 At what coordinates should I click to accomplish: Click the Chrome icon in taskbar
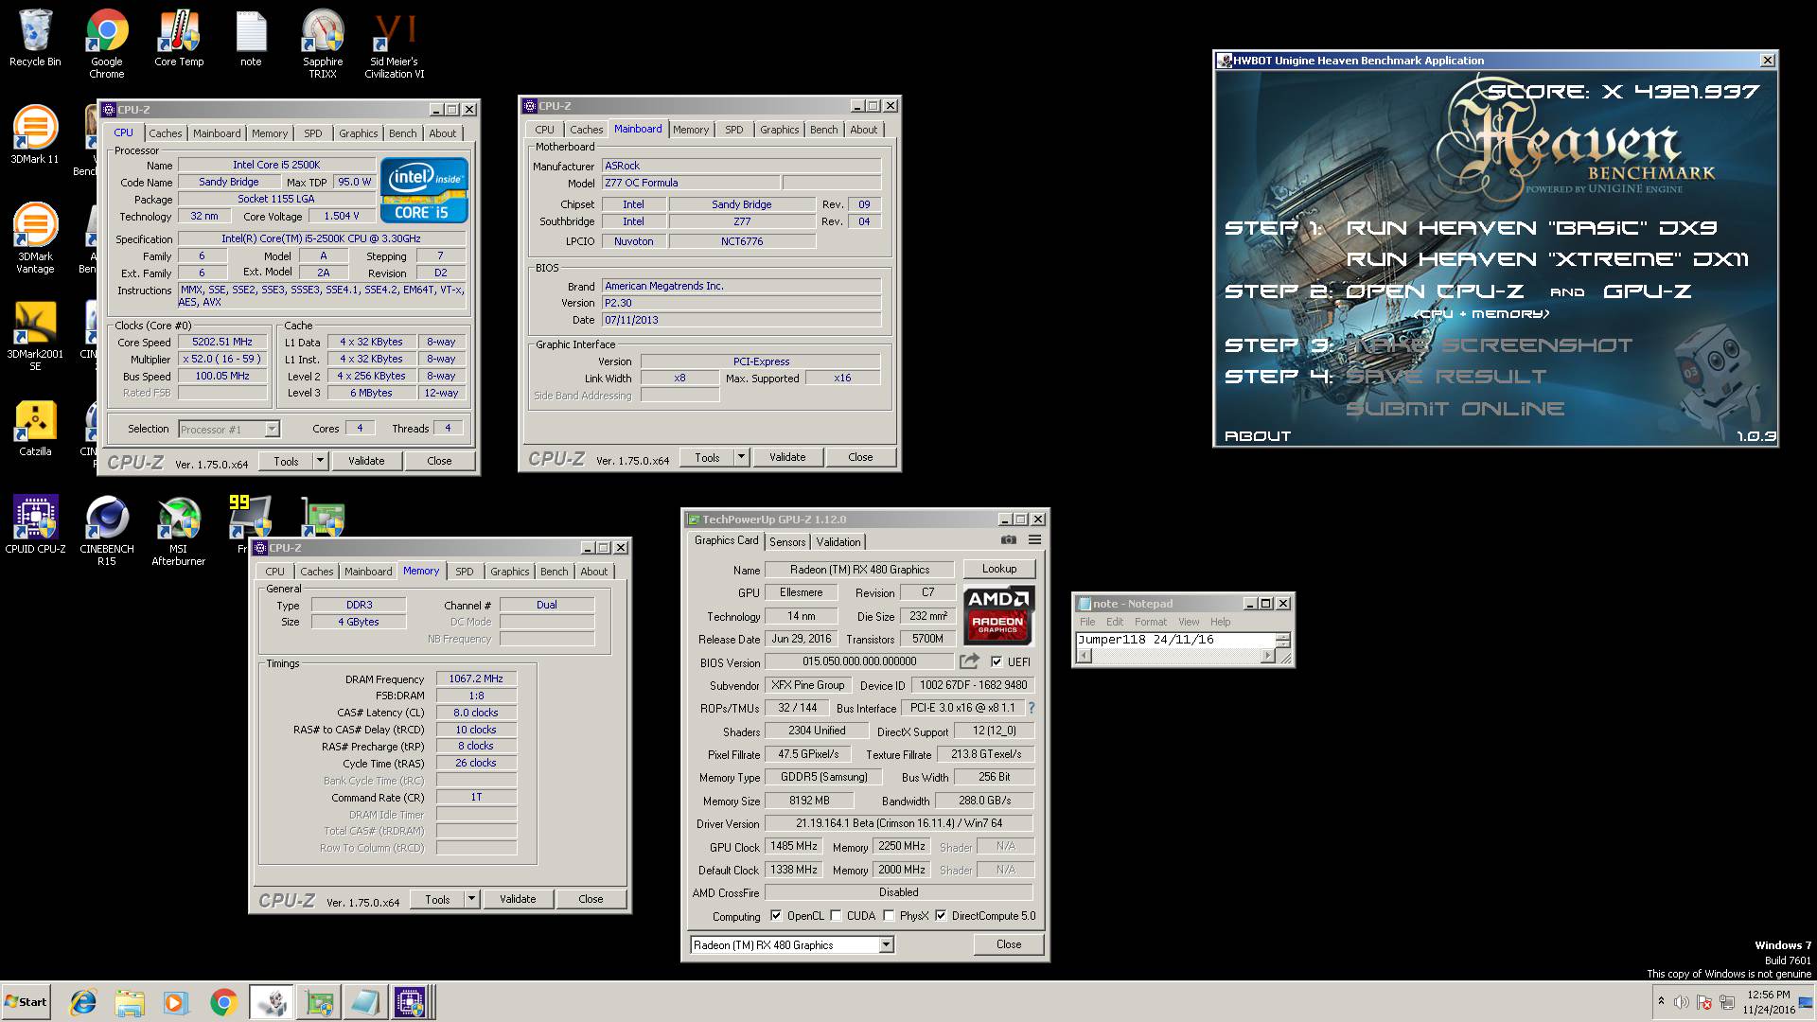[223, 1002]
